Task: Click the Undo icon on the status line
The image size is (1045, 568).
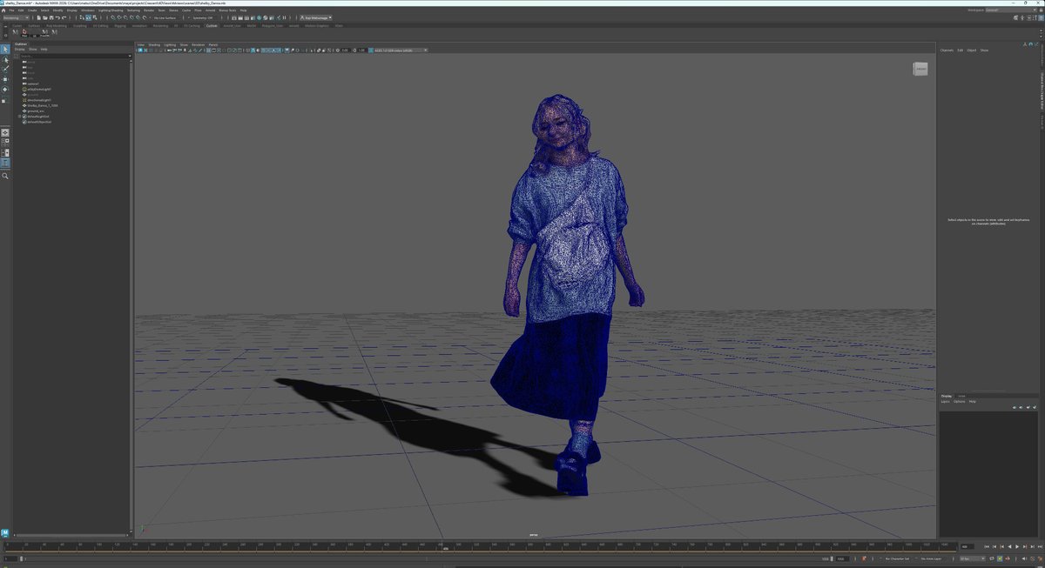Action: click(57, 17)
